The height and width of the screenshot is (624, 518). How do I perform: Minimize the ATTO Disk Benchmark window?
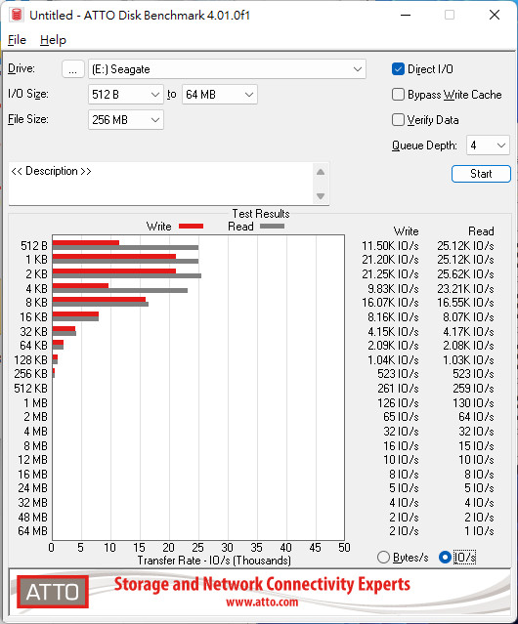[x=406, y=15]
